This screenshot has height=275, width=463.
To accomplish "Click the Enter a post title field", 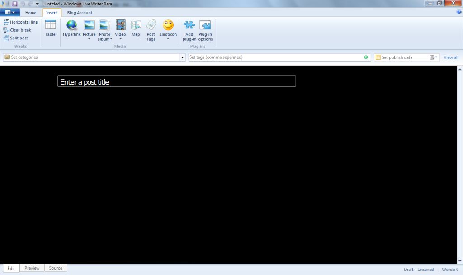I will tap(177, 81).
